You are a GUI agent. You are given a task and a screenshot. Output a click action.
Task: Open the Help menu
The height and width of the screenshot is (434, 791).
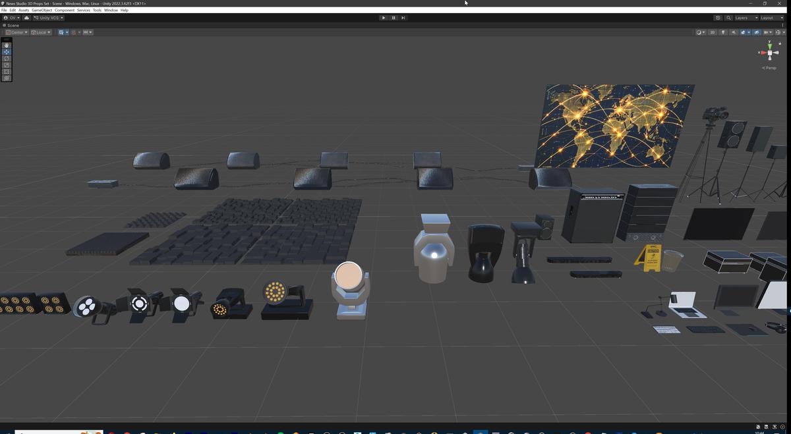[x=124, y=11]
